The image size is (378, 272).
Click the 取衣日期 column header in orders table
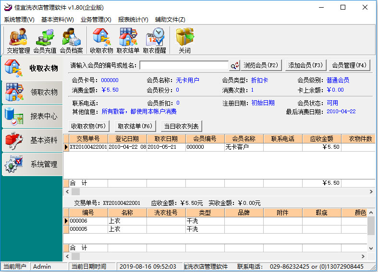click(166, 139)
